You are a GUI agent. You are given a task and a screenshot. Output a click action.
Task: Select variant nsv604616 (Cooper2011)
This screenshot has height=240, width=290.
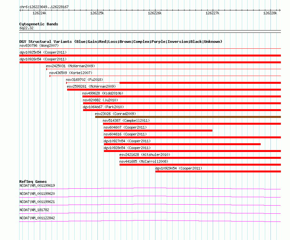tap(125, 134)
